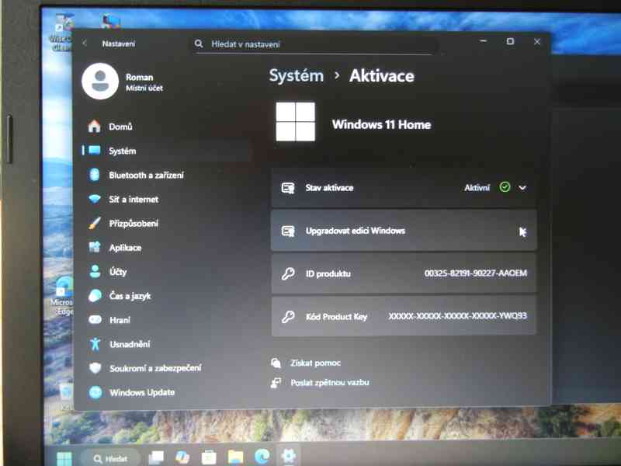621x466 pixels.
Task: Click the search magnifier icon in Settings
Action: click(199, 43)
